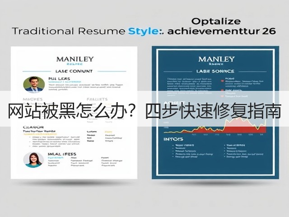Click the second red bullet icon on blue resume

(x=222, y=90)
